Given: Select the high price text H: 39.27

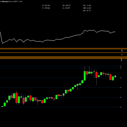Looking at the screenshot, I should click(67, 6).
